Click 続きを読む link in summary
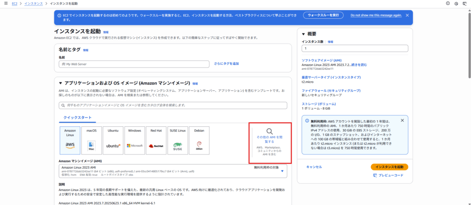 point(359,64)
